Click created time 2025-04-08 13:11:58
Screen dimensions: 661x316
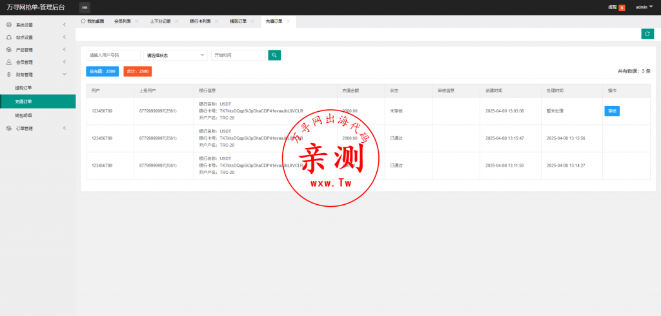point(505,166)
